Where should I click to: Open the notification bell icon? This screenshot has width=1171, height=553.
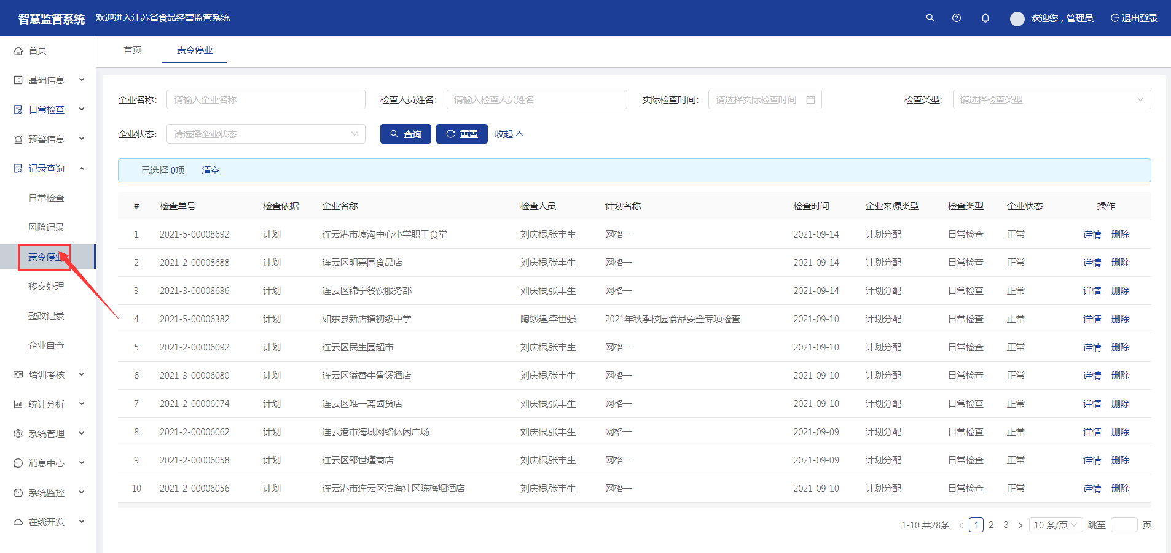(x=985, y=18)
